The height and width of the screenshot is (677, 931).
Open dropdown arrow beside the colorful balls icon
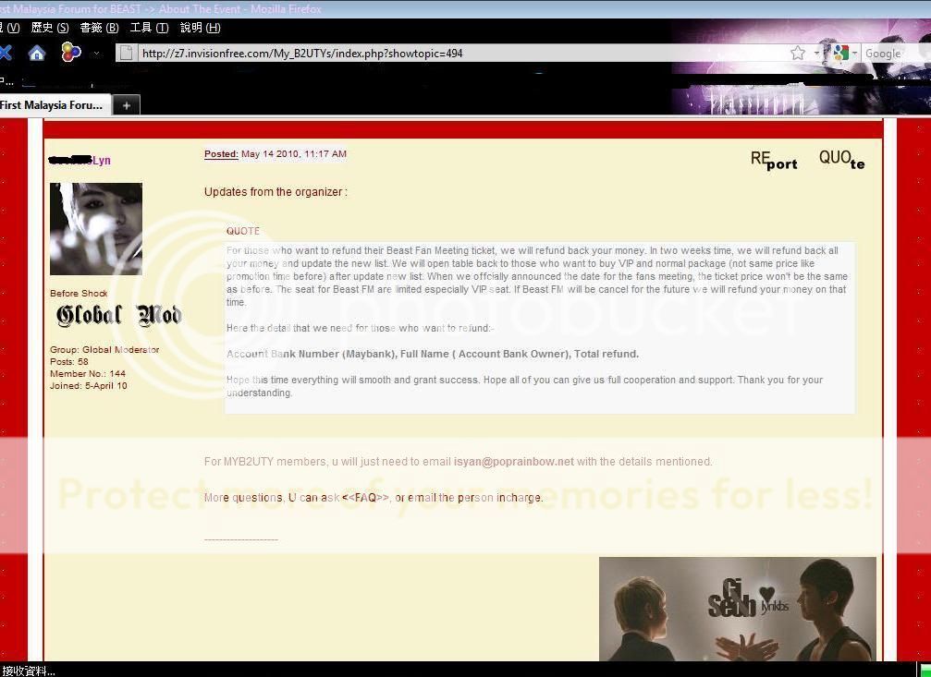[96, 54]
